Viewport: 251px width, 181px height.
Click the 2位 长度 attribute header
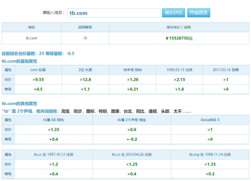[85, 70]
